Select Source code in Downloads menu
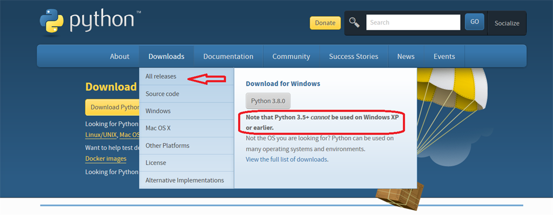553x215 pixels. coord(186,94)
